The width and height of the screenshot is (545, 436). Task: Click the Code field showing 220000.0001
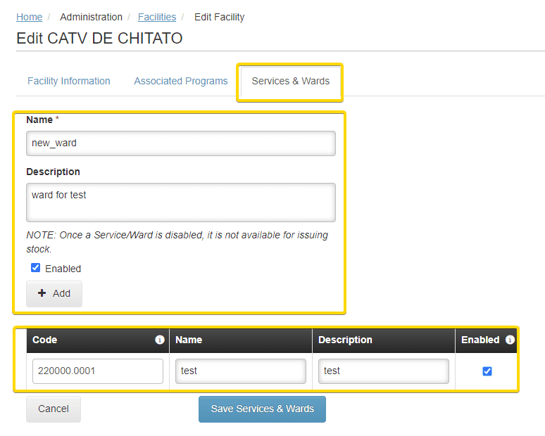click(98, 371)
